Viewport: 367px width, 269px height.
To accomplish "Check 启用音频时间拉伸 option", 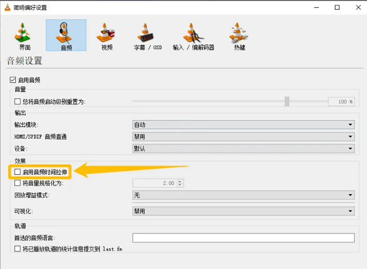I will click(18, 172).
